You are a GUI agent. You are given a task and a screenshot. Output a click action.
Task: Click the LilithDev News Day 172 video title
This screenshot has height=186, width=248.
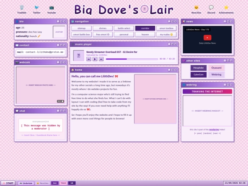(197, 29)
